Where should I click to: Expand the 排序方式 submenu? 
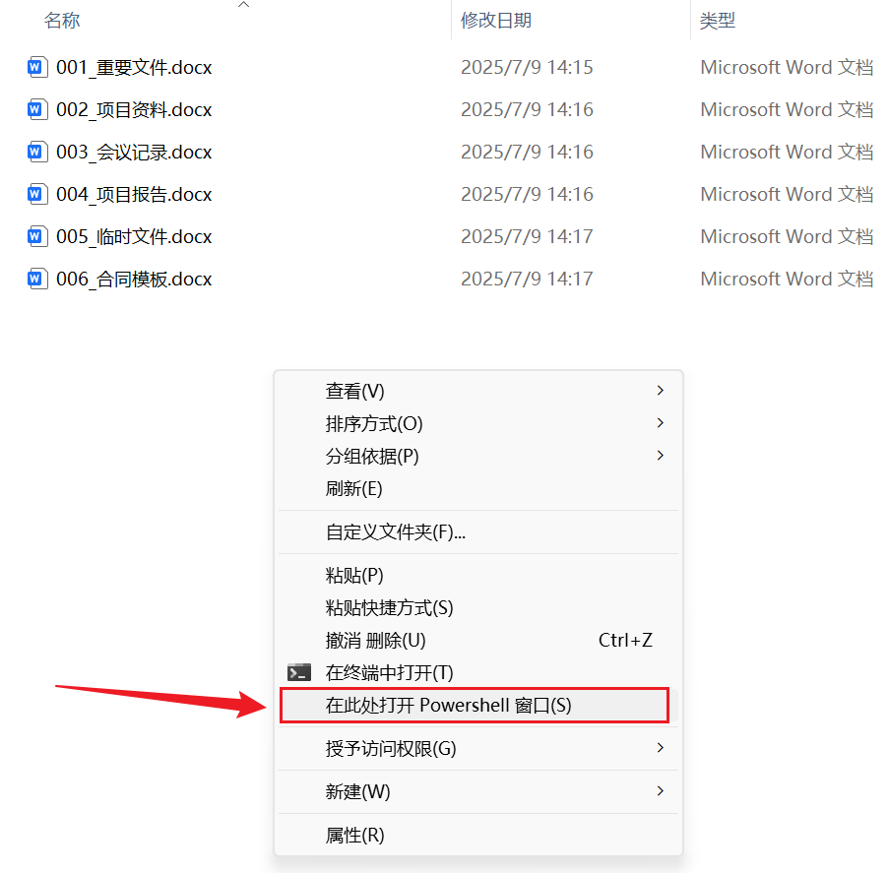point(660,423)
